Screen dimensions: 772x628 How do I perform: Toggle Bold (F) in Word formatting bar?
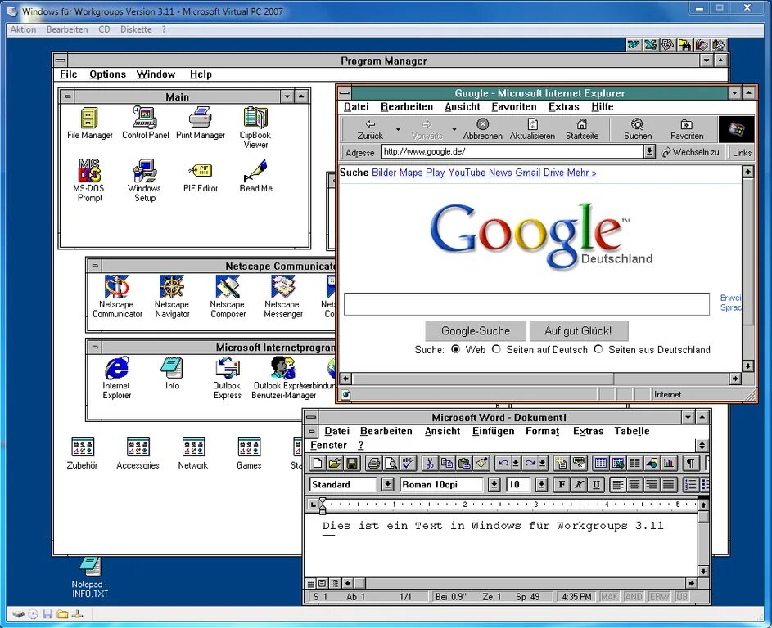(562, 484)
